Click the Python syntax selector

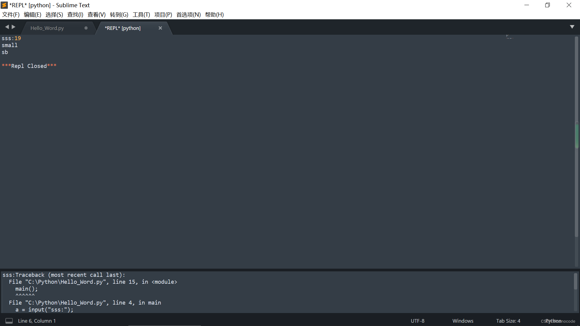click(553, 321)
